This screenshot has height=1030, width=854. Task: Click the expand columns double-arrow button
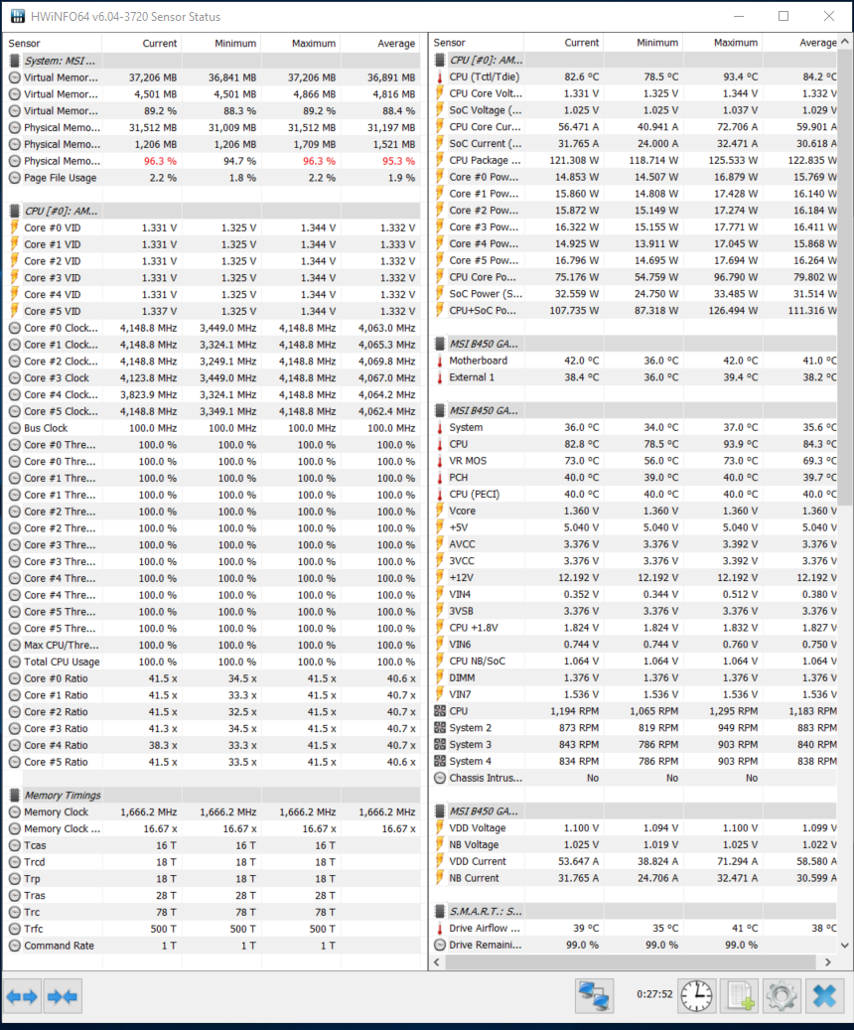click(22, 996)
